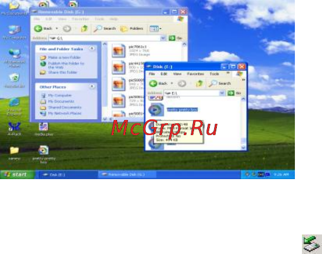Select highlighted media file icon in Disk (E:)

pos(156,110)
